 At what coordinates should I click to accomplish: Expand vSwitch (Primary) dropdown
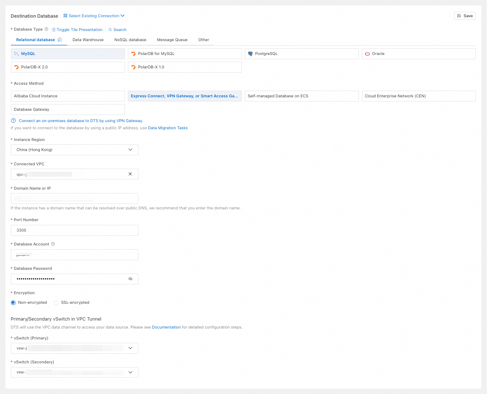(75, 348)
